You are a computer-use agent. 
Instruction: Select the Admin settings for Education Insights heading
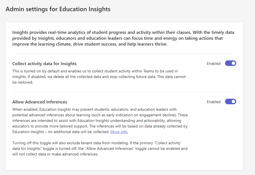tap(58, 9)
